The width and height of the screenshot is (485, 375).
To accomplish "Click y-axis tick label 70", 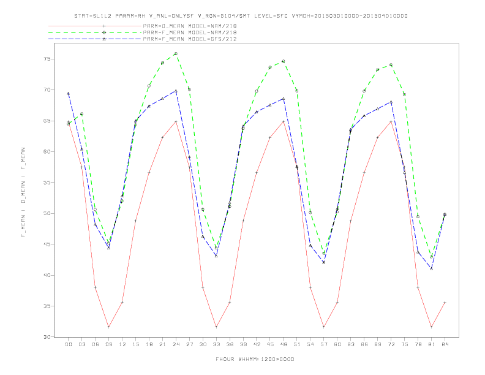I will click(47, 90).
